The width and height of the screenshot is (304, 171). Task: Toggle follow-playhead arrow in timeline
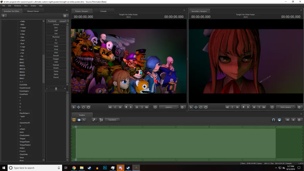[287, 120]
